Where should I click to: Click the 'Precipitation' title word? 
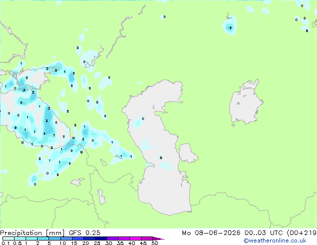[21, 233]
